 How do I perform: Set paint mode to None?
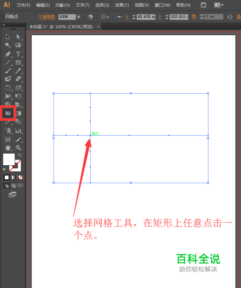(20, 177)
